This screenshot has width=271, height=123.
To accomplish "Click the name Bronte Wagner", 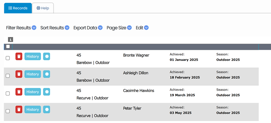I will coord(136,55).
